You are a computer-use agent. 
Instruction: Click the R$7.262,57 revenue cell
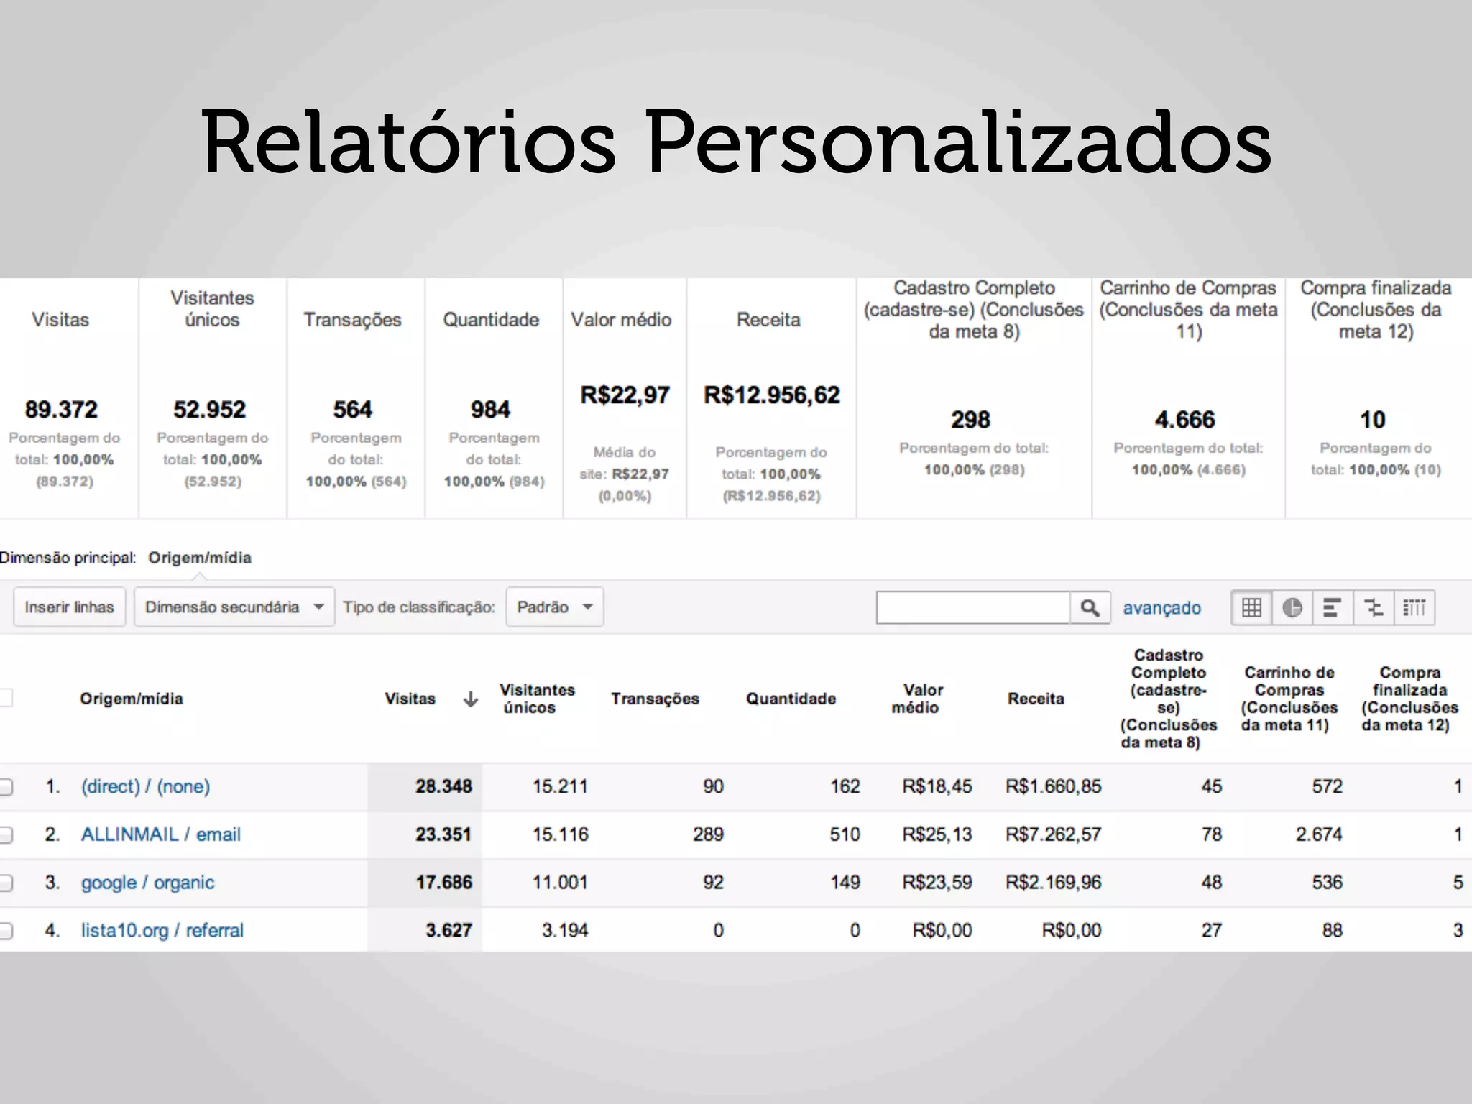point(1053,834)
